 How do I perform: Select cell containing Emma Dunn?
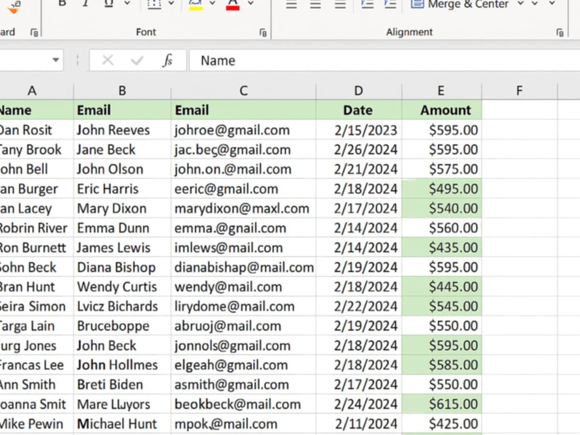122,228
